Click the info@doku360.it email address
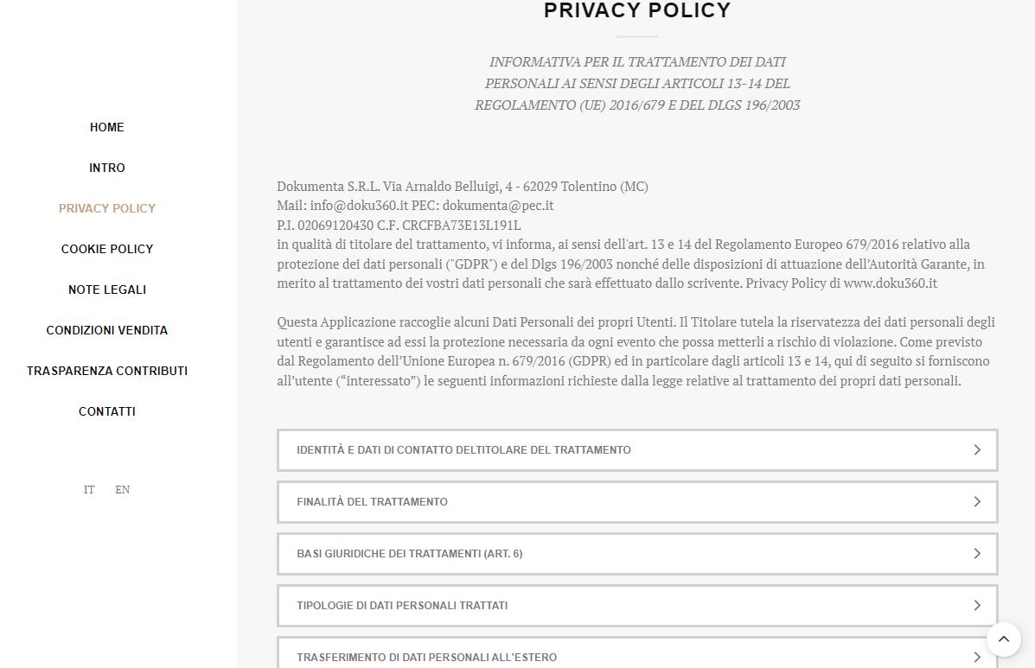The width and height of the screenshot is (1035, 668). tap(359, 206)
